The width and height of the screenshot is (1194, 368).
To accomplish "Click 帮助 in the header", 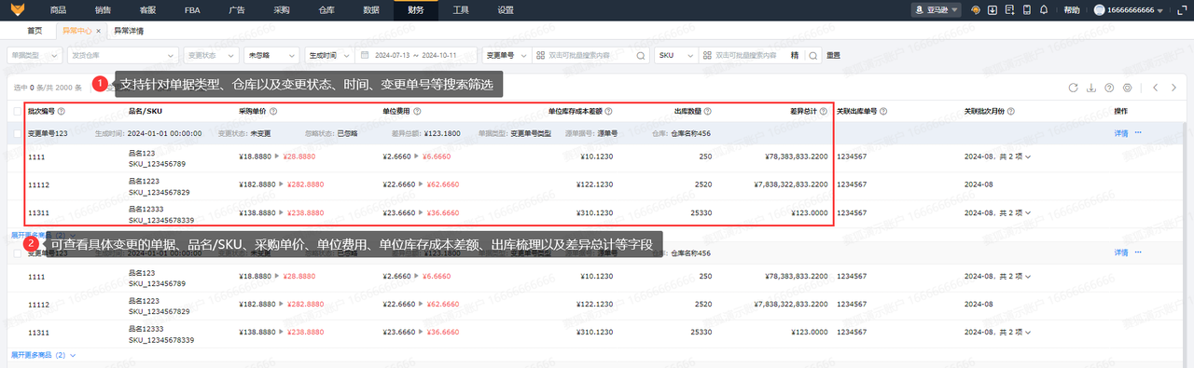I will 1073,10.
